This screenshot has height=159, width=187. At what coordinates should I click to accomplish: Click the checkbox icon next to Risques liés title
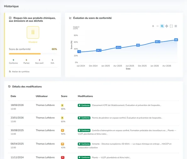coord(10,18)
